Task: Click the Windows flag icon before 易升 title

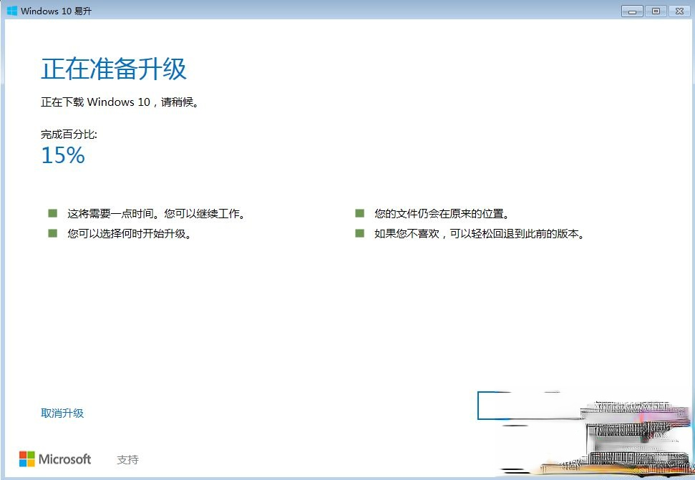Action: coord(14,11)
